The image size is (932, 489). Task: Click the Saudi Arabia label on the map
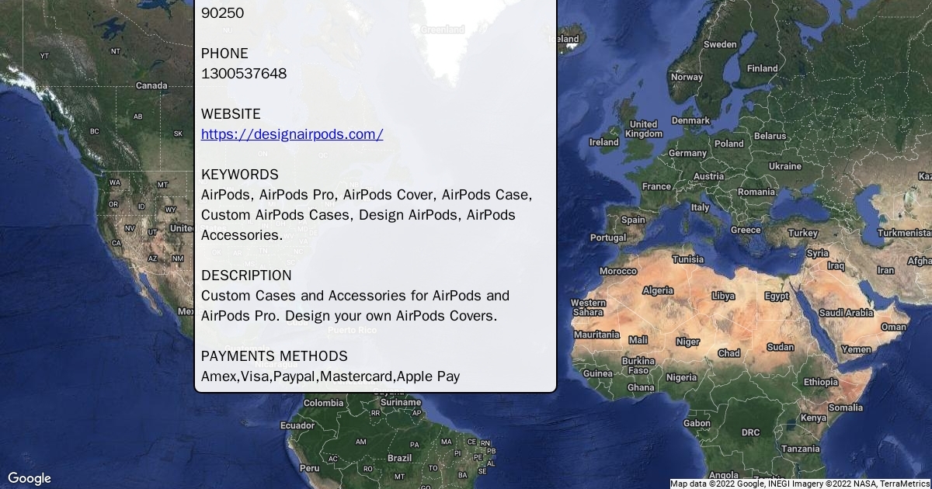(x=846, y=313)
